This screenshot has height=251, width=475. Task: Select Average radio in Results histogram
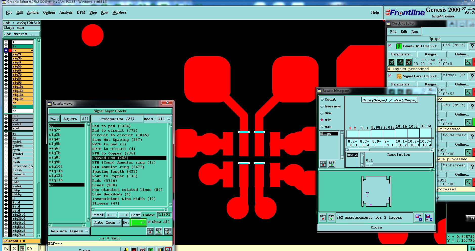click(322, 106)
